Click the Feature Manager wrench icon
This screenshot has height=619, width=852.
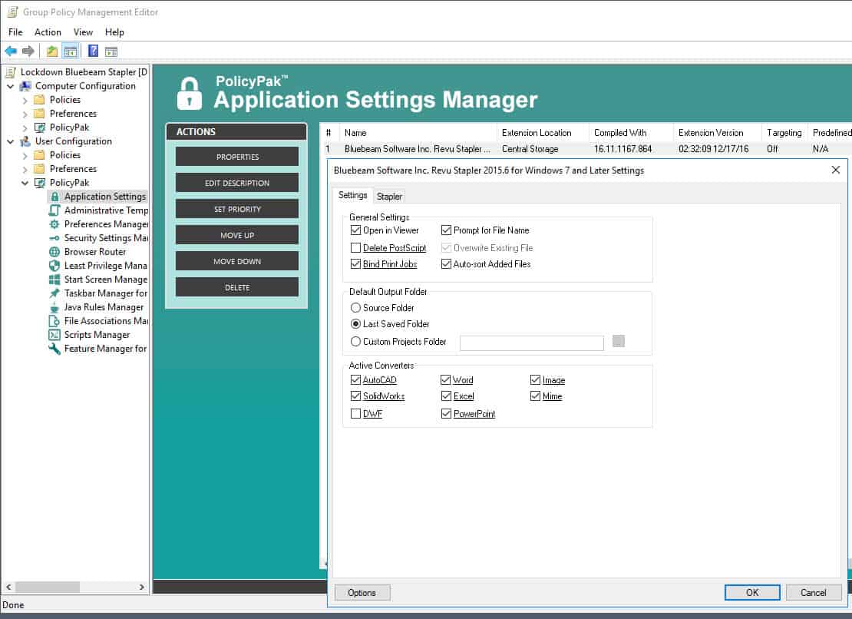tap(54, 349)
